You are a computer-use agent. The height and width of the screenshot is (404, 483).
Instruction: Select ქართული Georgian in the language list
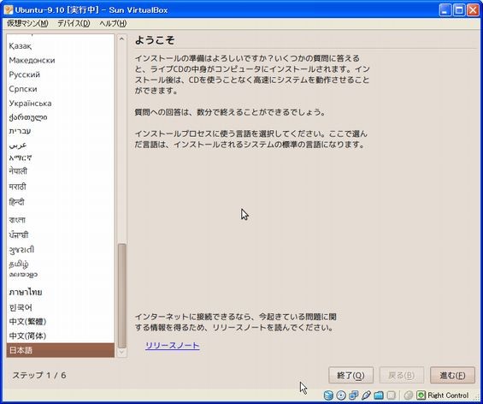click(61, 117)
